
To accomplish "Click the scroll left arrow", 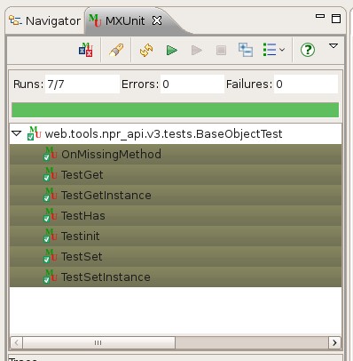I will pyautogui.click(x=17, y=343).
